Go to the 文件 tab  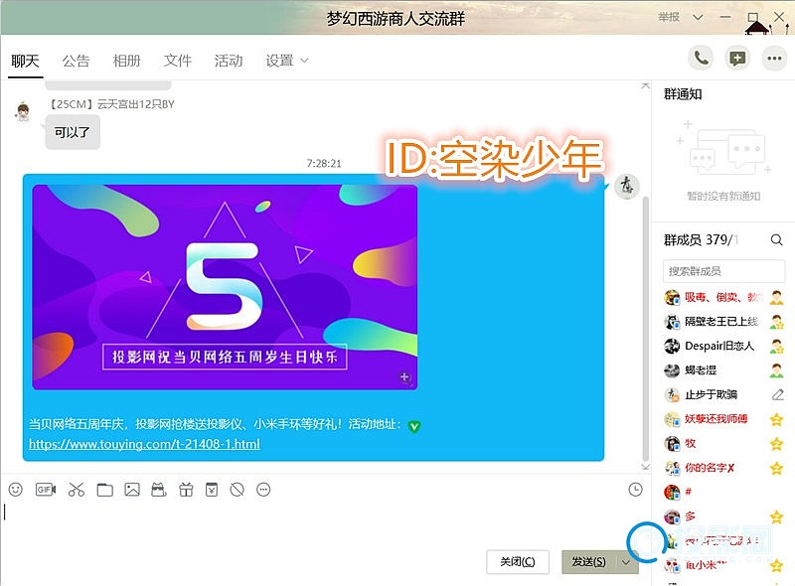coord(178,61)
